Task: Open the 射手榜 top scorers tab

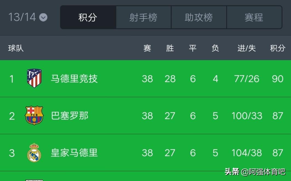Action: tap(143, 18)
